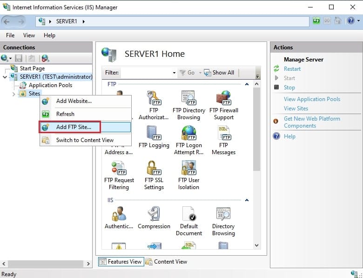
Task: Open the Compression feature
Action: pyautogui.click(x=154, y=218)
